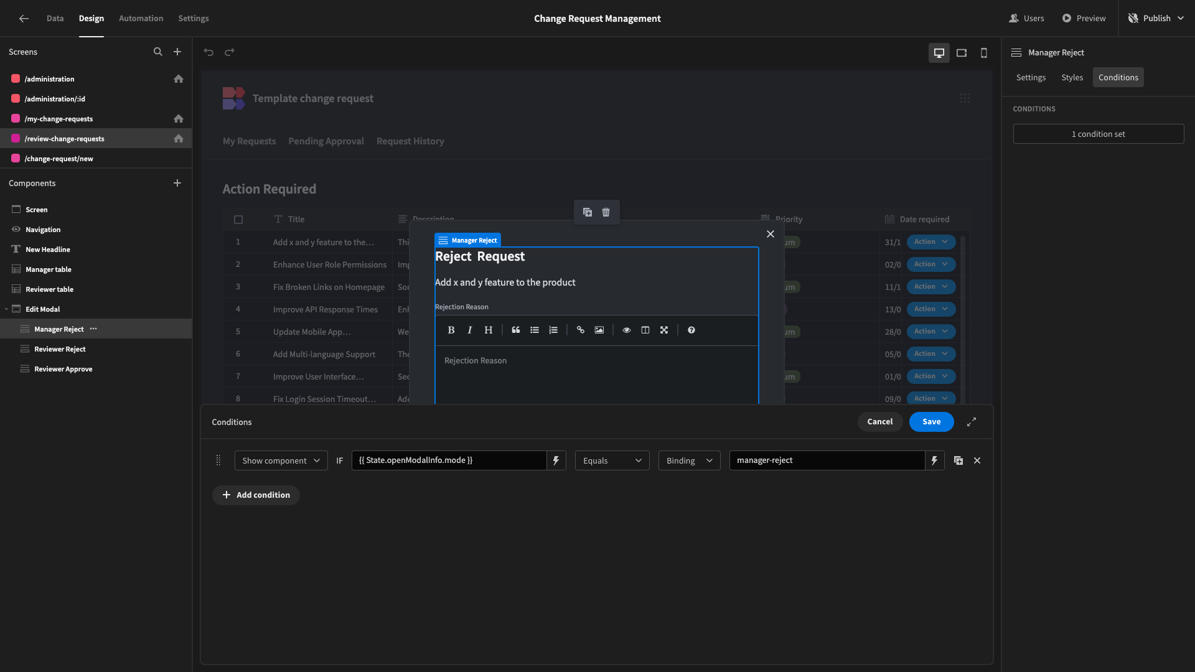Viewport: 1195px width, 672px height.
Task: Click the Rejection Reason text area
Action: pyautogui.click(x=596, y=375)
